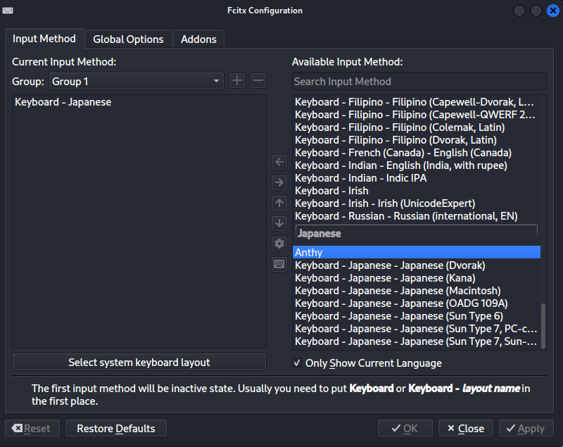
Task: Click the keyboard layout icon button
Action: (279, 265)
